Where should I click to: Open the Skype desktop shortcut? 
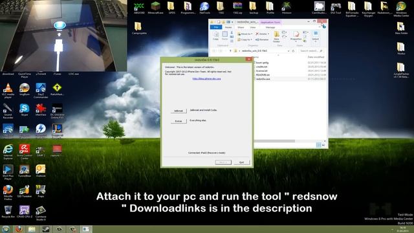click(x=25, y=109)
